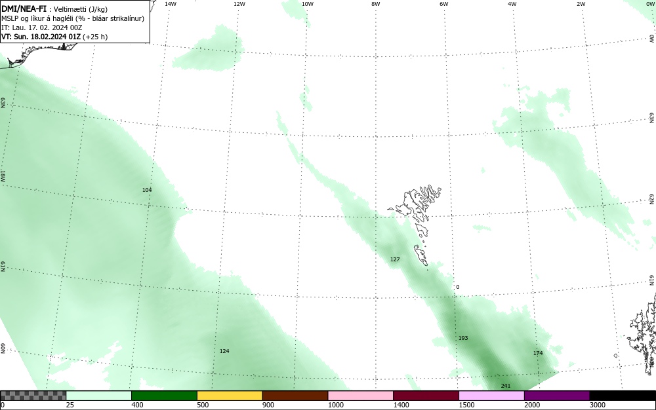Click the lavender 1500-2000 legend swatch
Image resolution: width=656 pixels, height=410 pixels.
[491, 396]
